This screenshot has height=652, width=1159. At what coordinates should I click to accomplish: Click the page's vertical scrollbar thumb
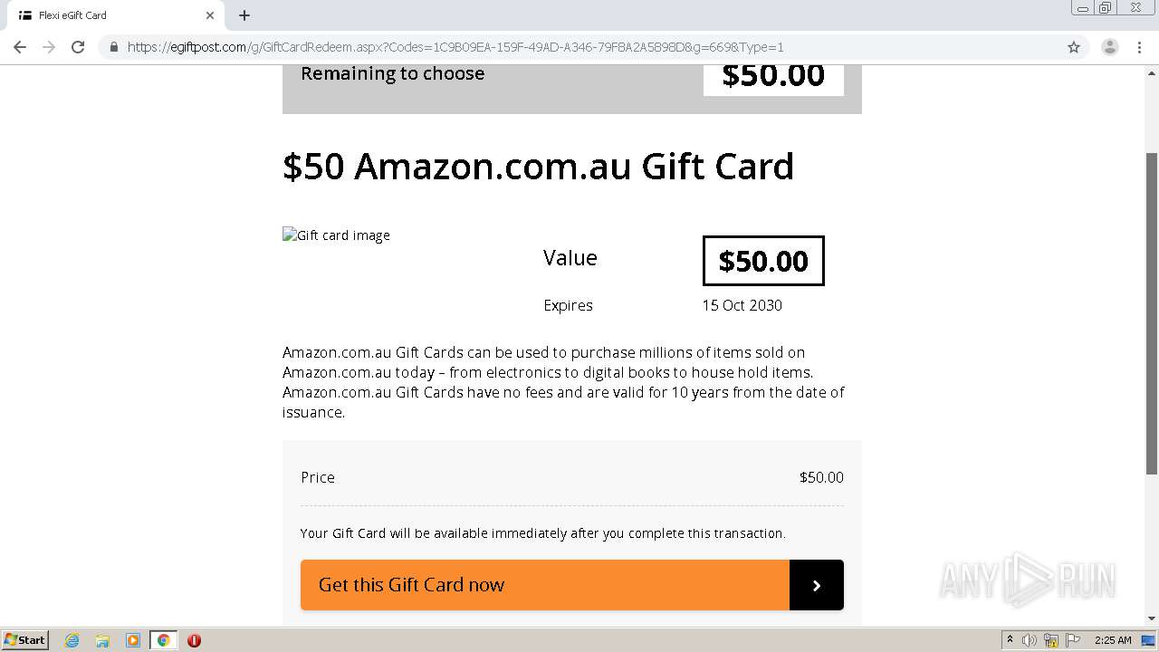(x=1152, y=312)
